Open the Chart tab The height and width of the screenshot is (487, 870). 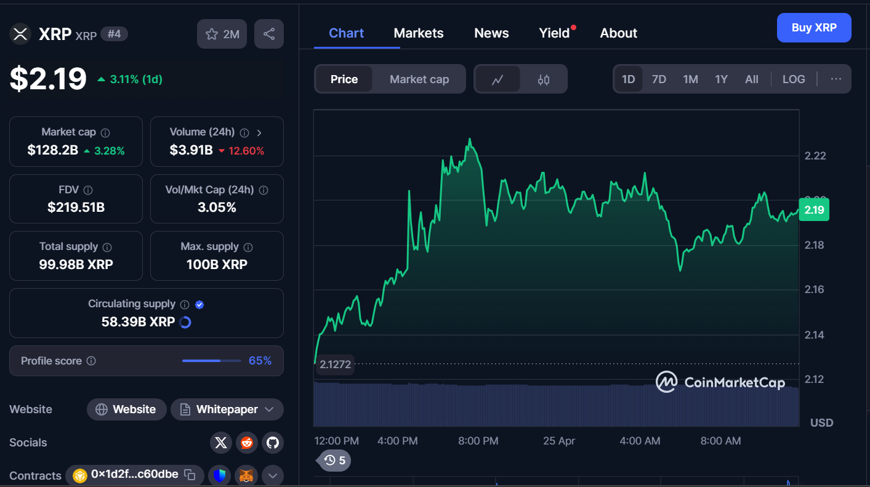(x=347, y=33)
